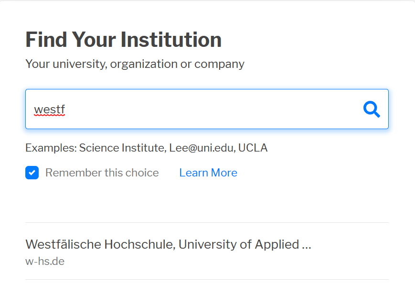
Task: Click 'Lee@uni.edu' in the examples line
Action: click(x=202, y=148)
